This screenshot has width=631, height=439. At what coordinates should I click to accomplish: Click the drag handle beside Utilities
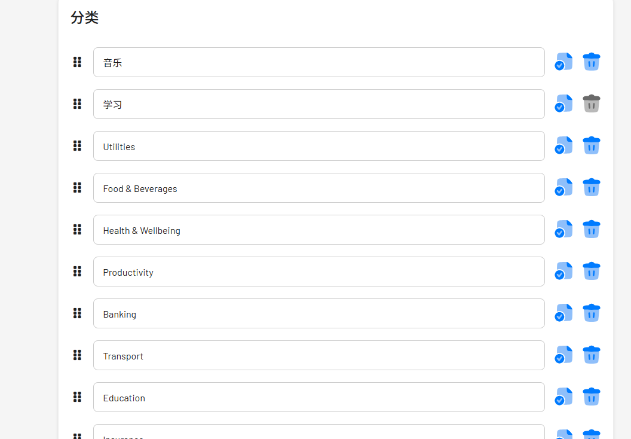tap(77, 146)
